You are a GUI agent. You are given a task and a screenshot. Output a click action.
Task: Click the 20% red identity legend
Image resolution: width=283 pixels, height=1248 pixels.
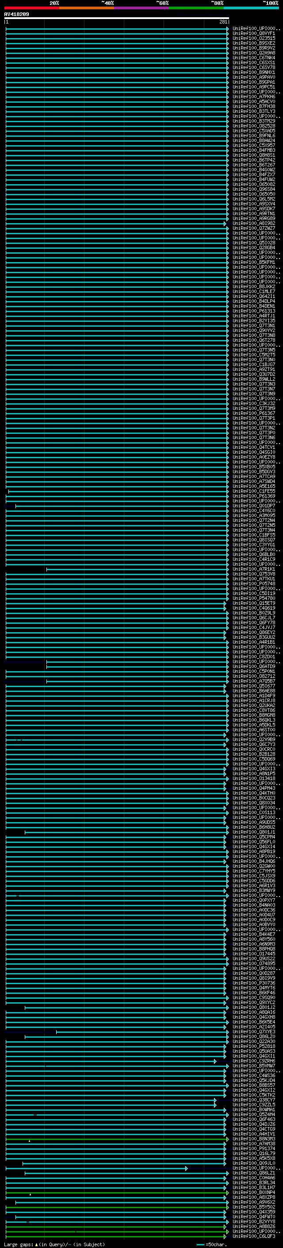click(x=54, y=4)
